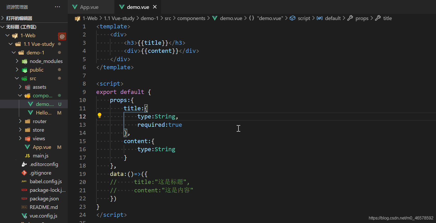
Task: Click the breadcrumb props wrench icon
Action: click(350, 18)
